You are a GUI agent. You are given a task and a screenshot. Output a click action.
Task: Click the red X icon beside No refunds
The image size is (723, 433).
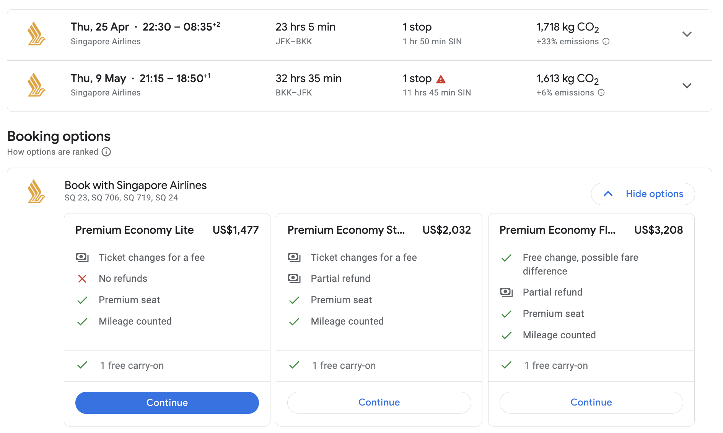[82, 279]
